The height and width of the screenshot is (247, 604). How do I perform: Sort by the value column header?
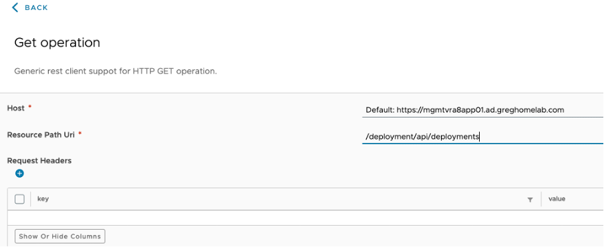point(557,199)
